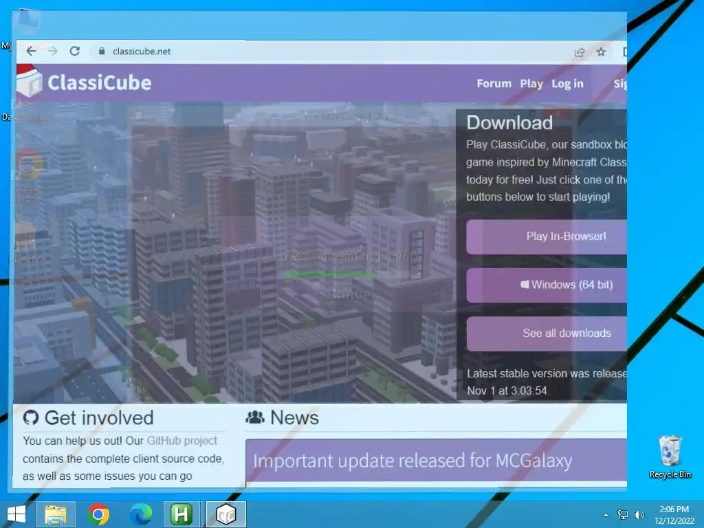704x528 pixels.
Task: Click See all downloads button
Action: [x=547, y=333]
